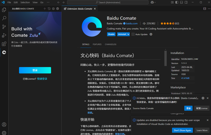Open the Manage gear in activity bar
Screen dimensions: 211x135
click(4, 133)
